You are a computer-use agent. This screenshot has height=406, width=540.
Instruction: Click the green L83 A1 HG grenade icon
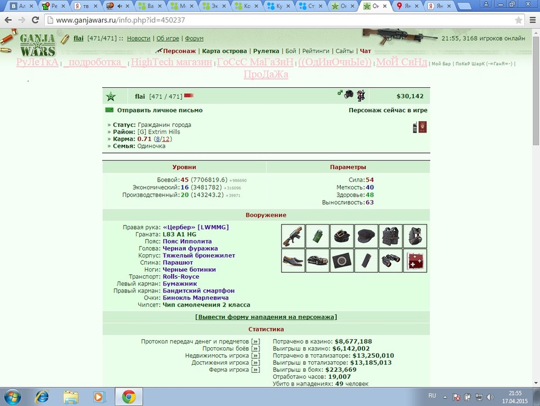click(317, 236)
